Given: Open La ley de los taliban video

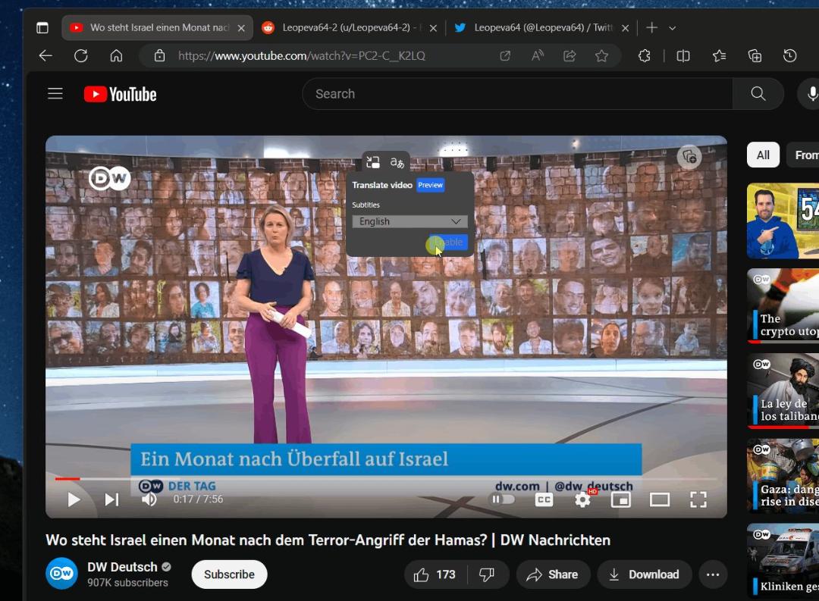Looking at the screenshot, I should point(783,390).
